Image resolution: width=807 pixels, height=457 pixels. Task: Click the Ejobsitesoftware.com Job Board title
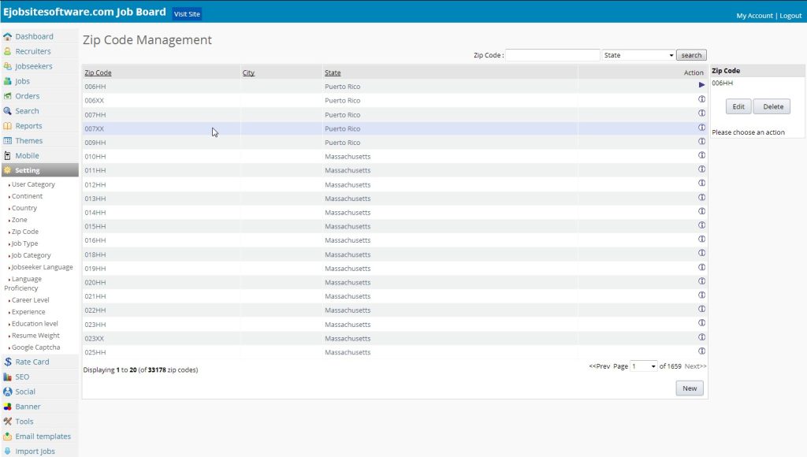(84, 12)
